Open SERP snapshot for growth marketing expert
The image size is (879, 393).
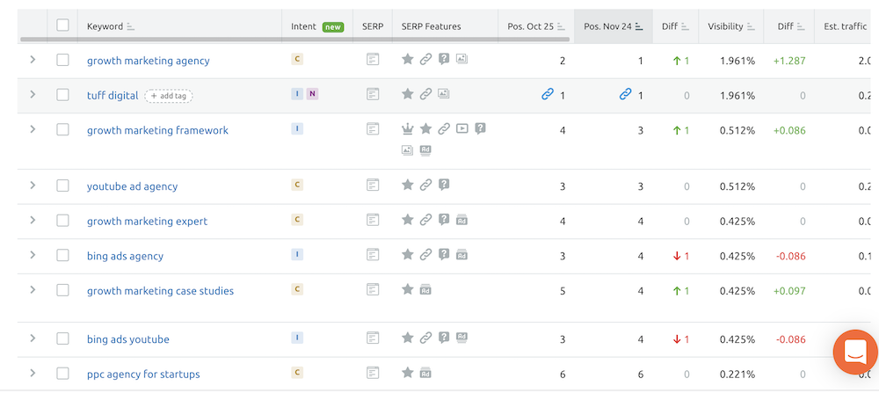[373, 220]
